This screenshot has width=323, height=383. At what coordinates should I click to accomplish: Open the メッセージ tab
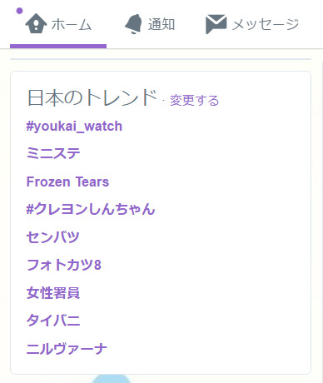coord(252,24)
